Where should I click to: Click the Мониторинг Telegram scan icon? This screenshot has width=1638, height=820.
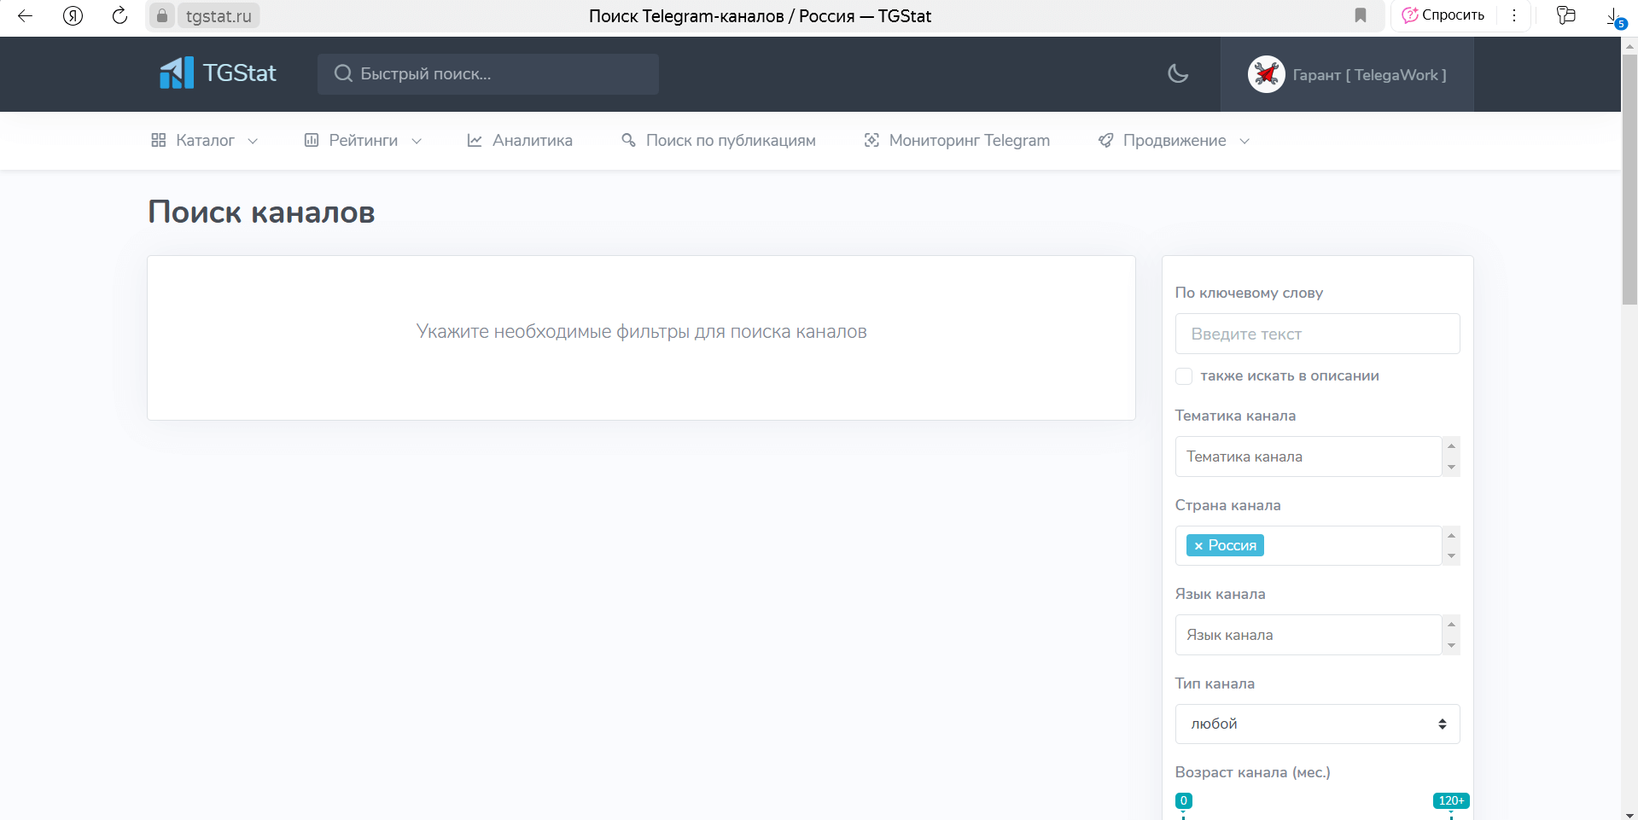click(871, 140)
